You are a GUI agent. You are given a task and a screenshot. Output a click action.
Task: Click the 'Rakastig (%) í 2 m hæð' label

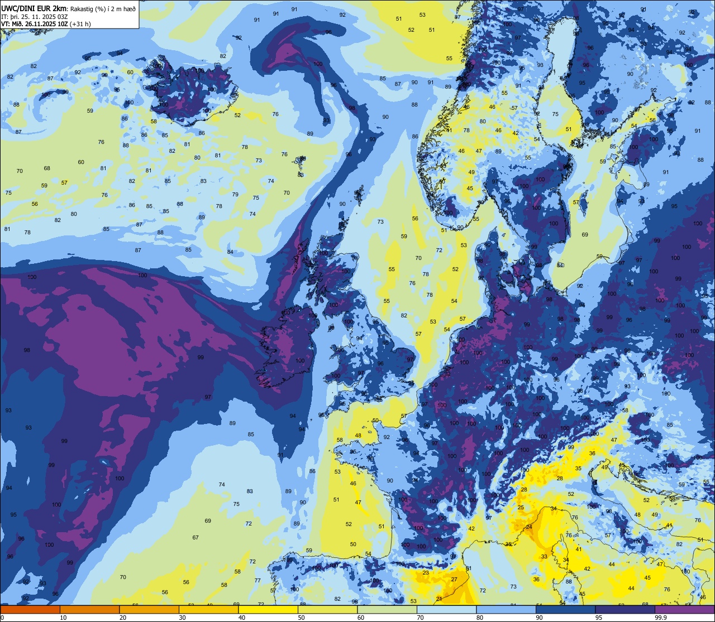pos(103,8)
